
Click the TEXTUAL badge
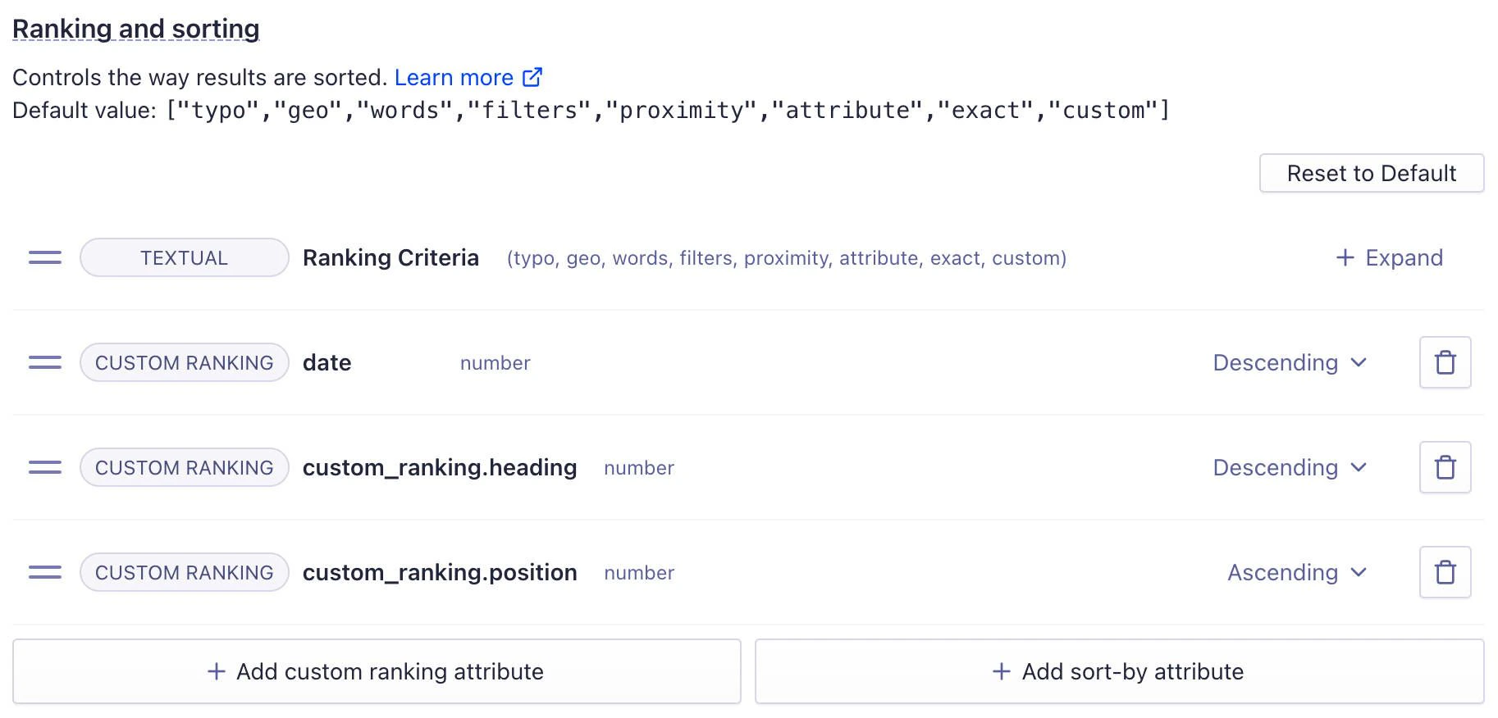[184, 257]
